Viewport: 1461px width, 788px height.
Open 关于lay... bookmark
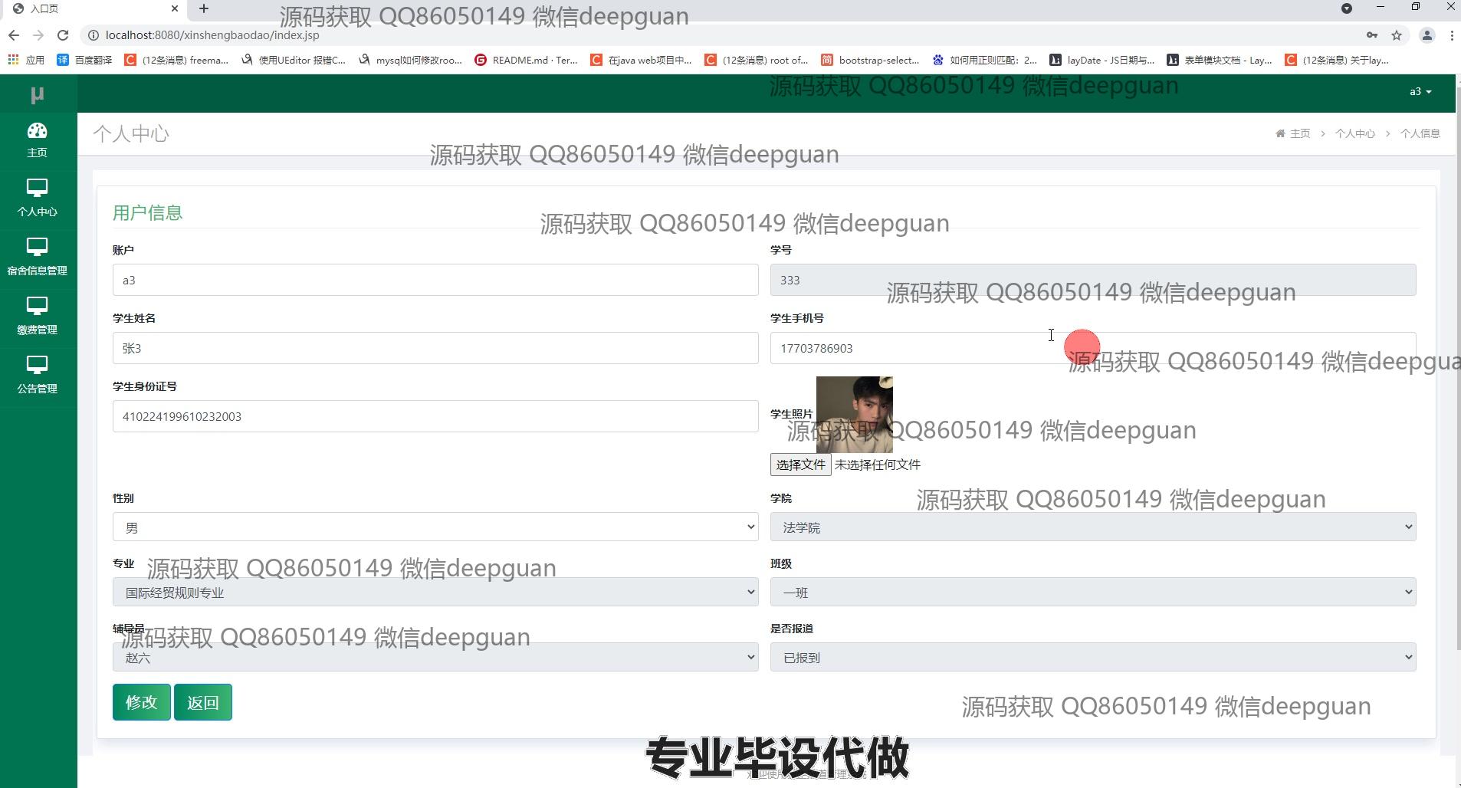click(1338, 60)
